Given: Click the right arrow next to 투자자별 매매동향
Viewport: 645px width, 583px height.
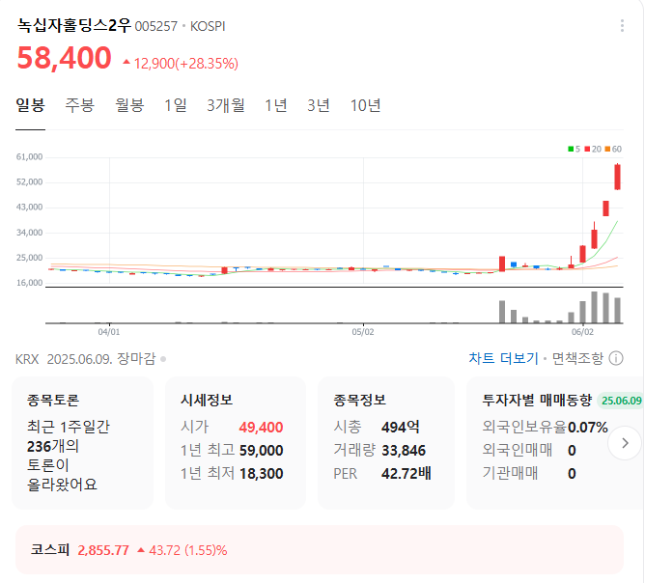Looking at the screenshot, I should click(625, 443).
